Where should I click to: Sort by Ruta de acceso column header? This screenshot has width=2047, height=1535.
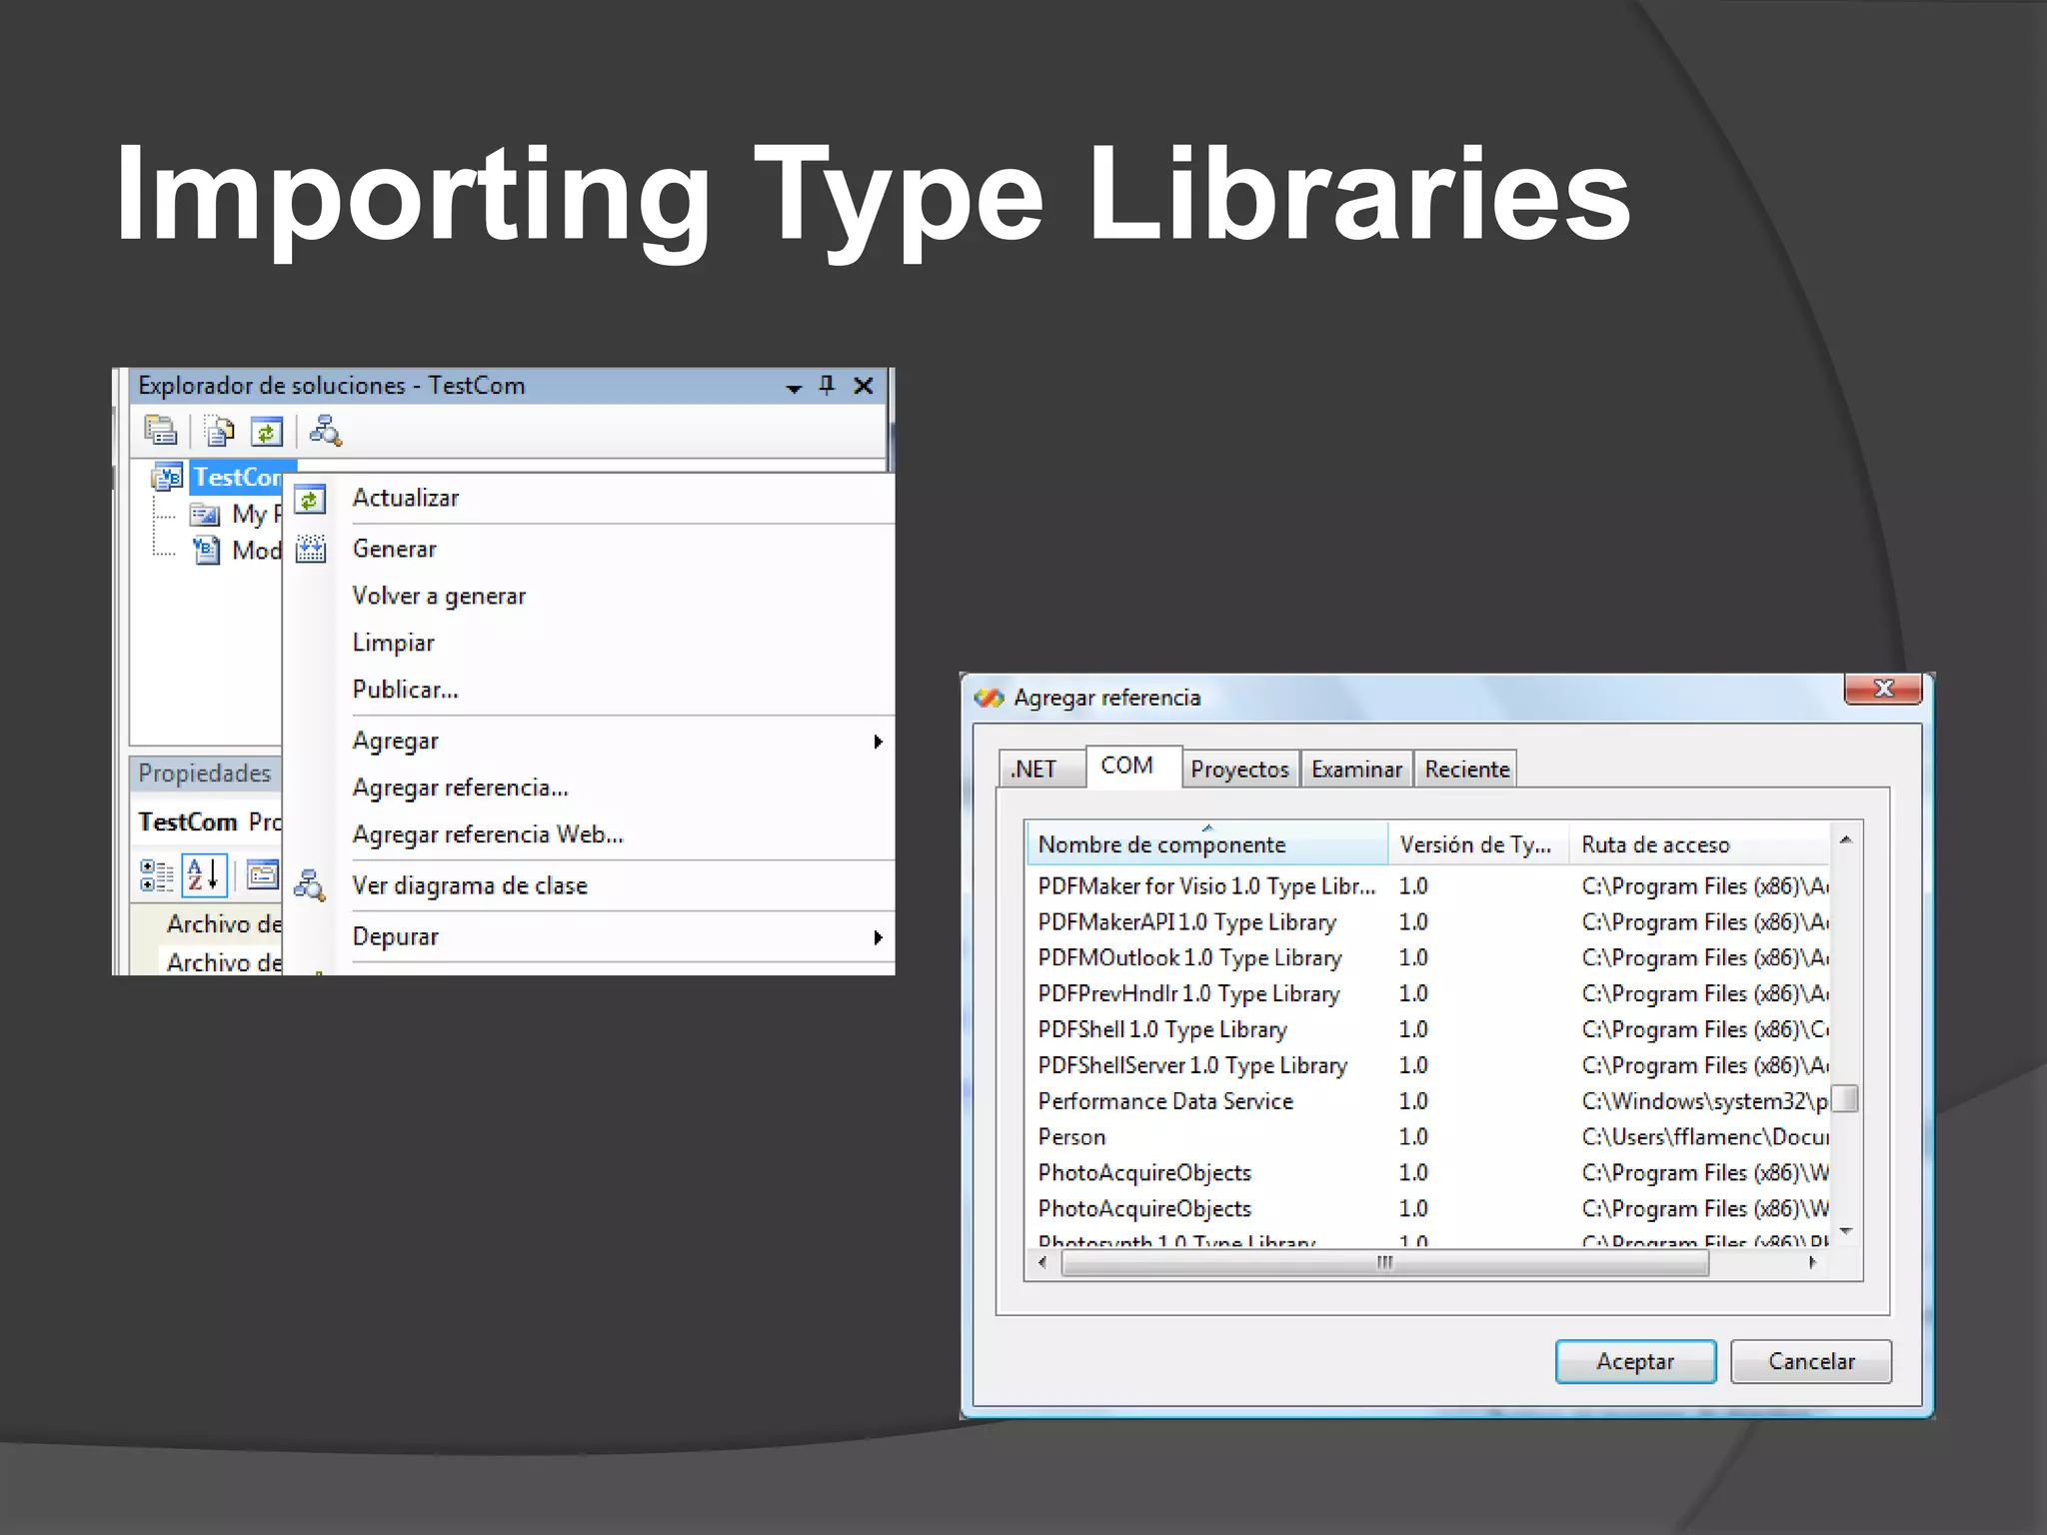coord(1699,844)
